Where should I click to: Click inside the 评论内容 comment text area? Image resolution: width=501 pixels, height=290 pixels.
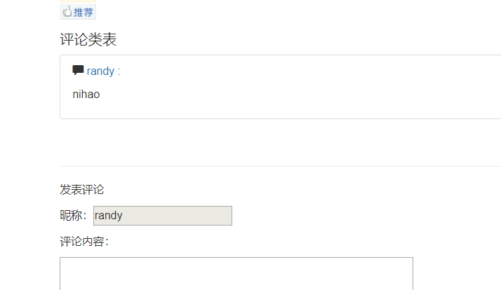point(236,275)
